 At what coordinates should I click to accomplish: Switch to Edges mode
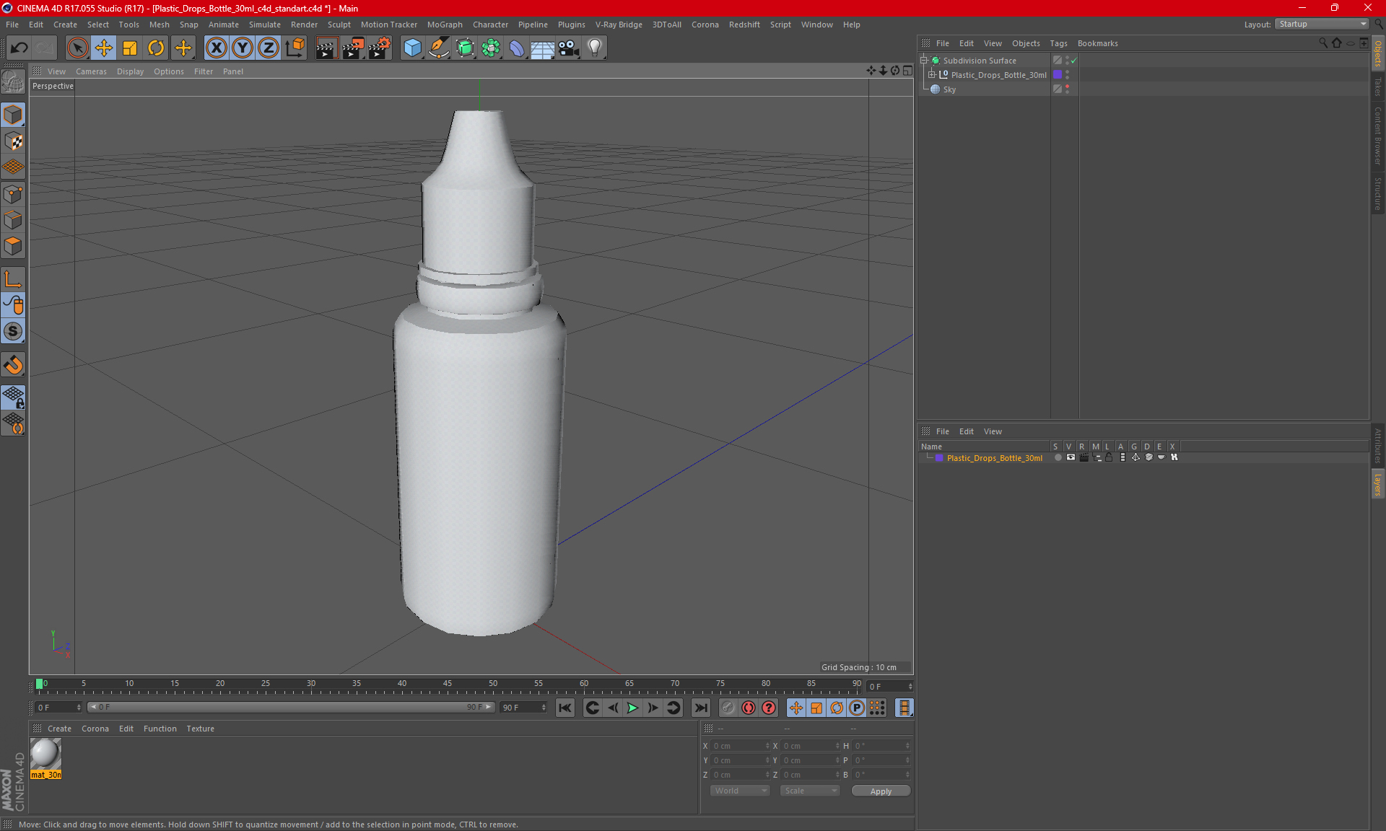[x=13, y=220]
